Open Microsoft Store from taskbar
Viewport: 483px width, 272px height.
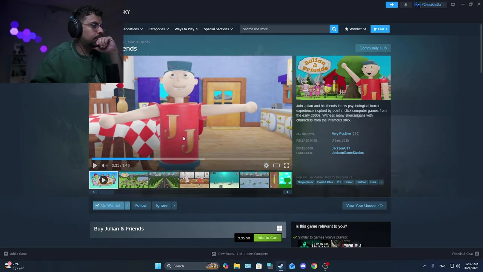point(258,266)
